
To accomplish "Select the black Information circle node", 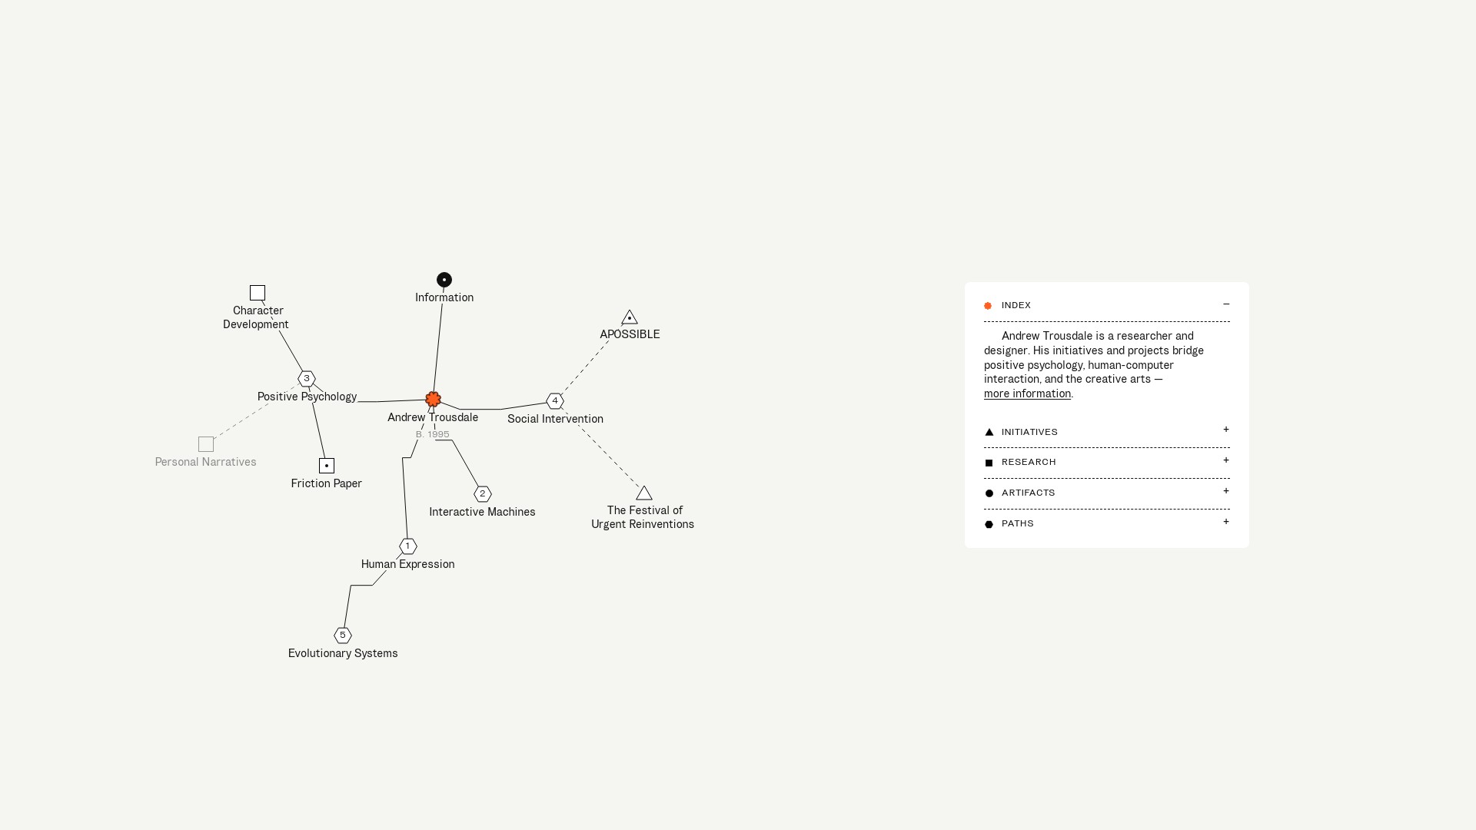I will (444, 280).
